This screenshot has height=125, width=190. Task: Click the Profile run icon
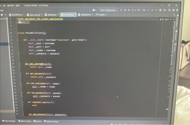[x=133, y=10]
